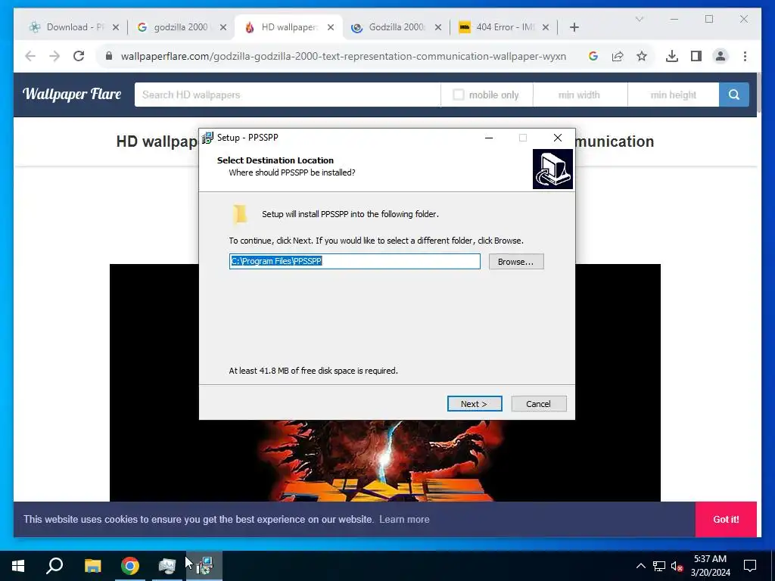Click the Chrome address bar URL
The width and height of the screenshot is (775, 581).
(344, 56)
